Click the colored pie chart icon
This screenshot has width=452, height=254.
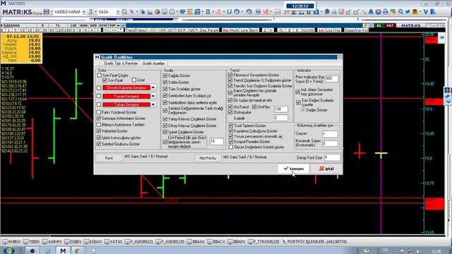[157, 12]
